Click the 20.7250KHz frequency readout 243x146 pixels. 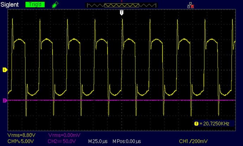point(216,124)
